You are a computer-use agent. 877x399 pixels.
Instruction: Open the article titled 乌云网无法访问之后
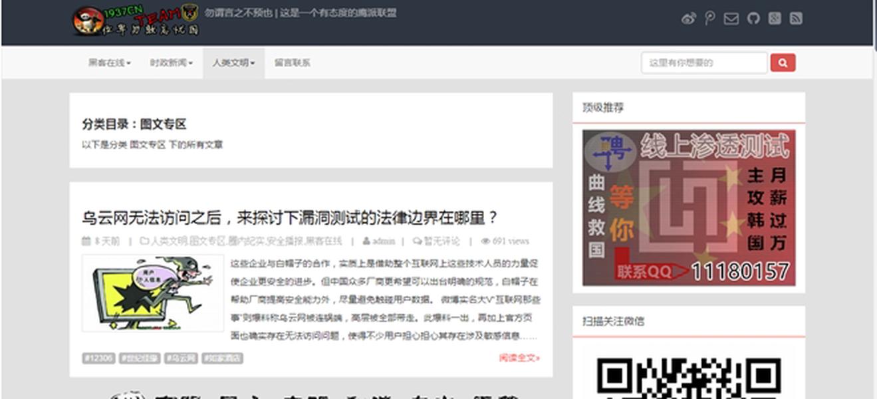(289, 217)
